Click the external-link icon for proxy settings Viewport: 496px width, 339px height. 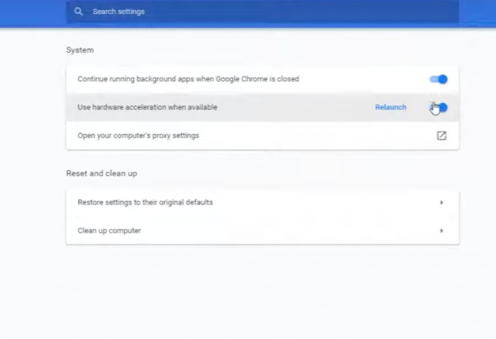(x=441, y=135)
